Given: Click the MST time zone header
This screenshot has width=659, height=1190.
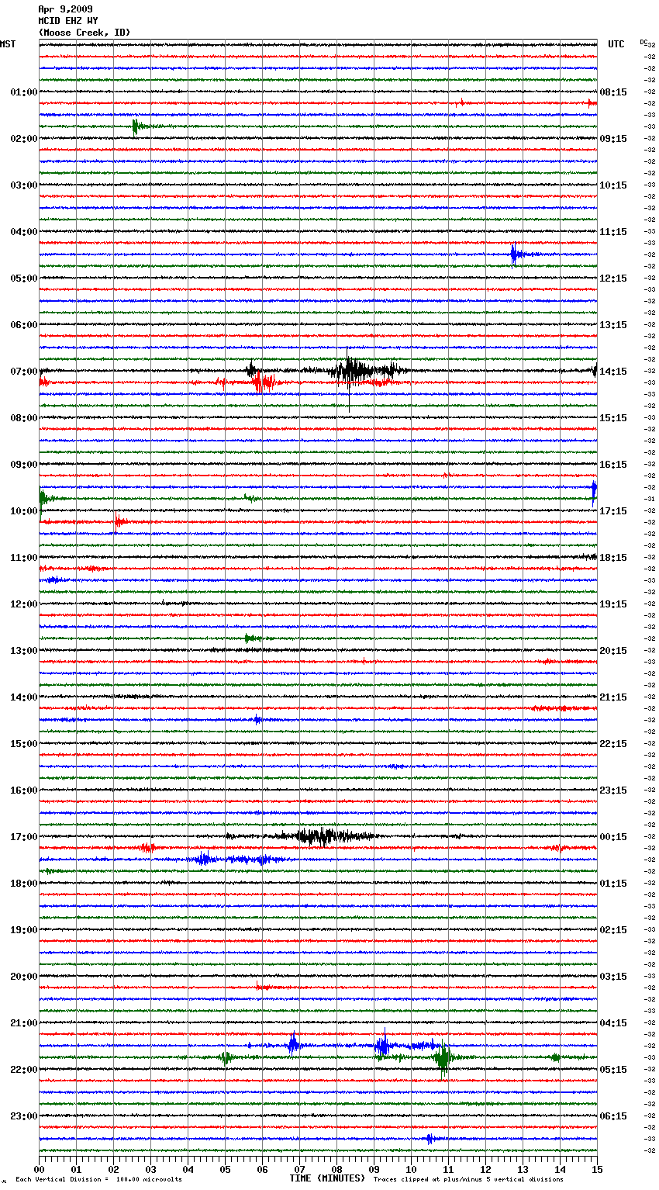Looking at the screenshot, I should [x=8, y=44].
